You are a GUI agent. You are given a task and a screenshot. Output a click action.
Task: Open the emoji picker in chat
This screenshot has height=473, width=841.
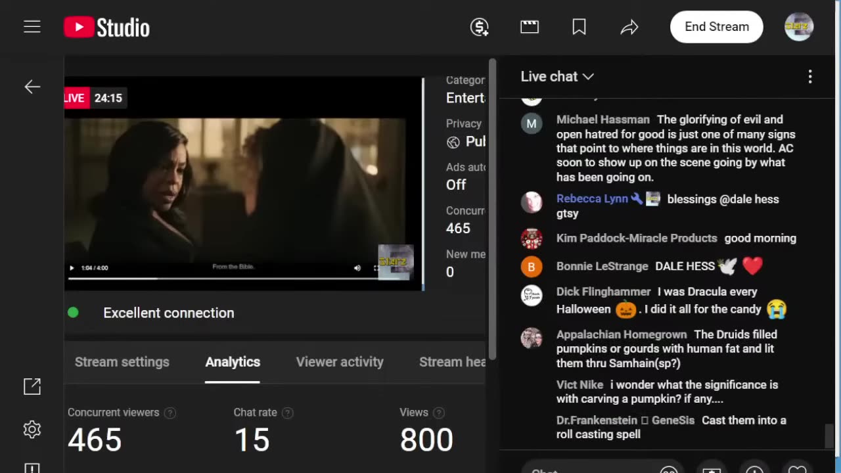click(668, 470)
